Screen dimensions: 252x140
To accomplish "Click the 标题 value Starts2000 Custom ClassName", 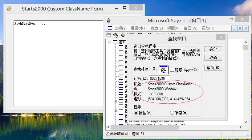I will click(170, 84).
